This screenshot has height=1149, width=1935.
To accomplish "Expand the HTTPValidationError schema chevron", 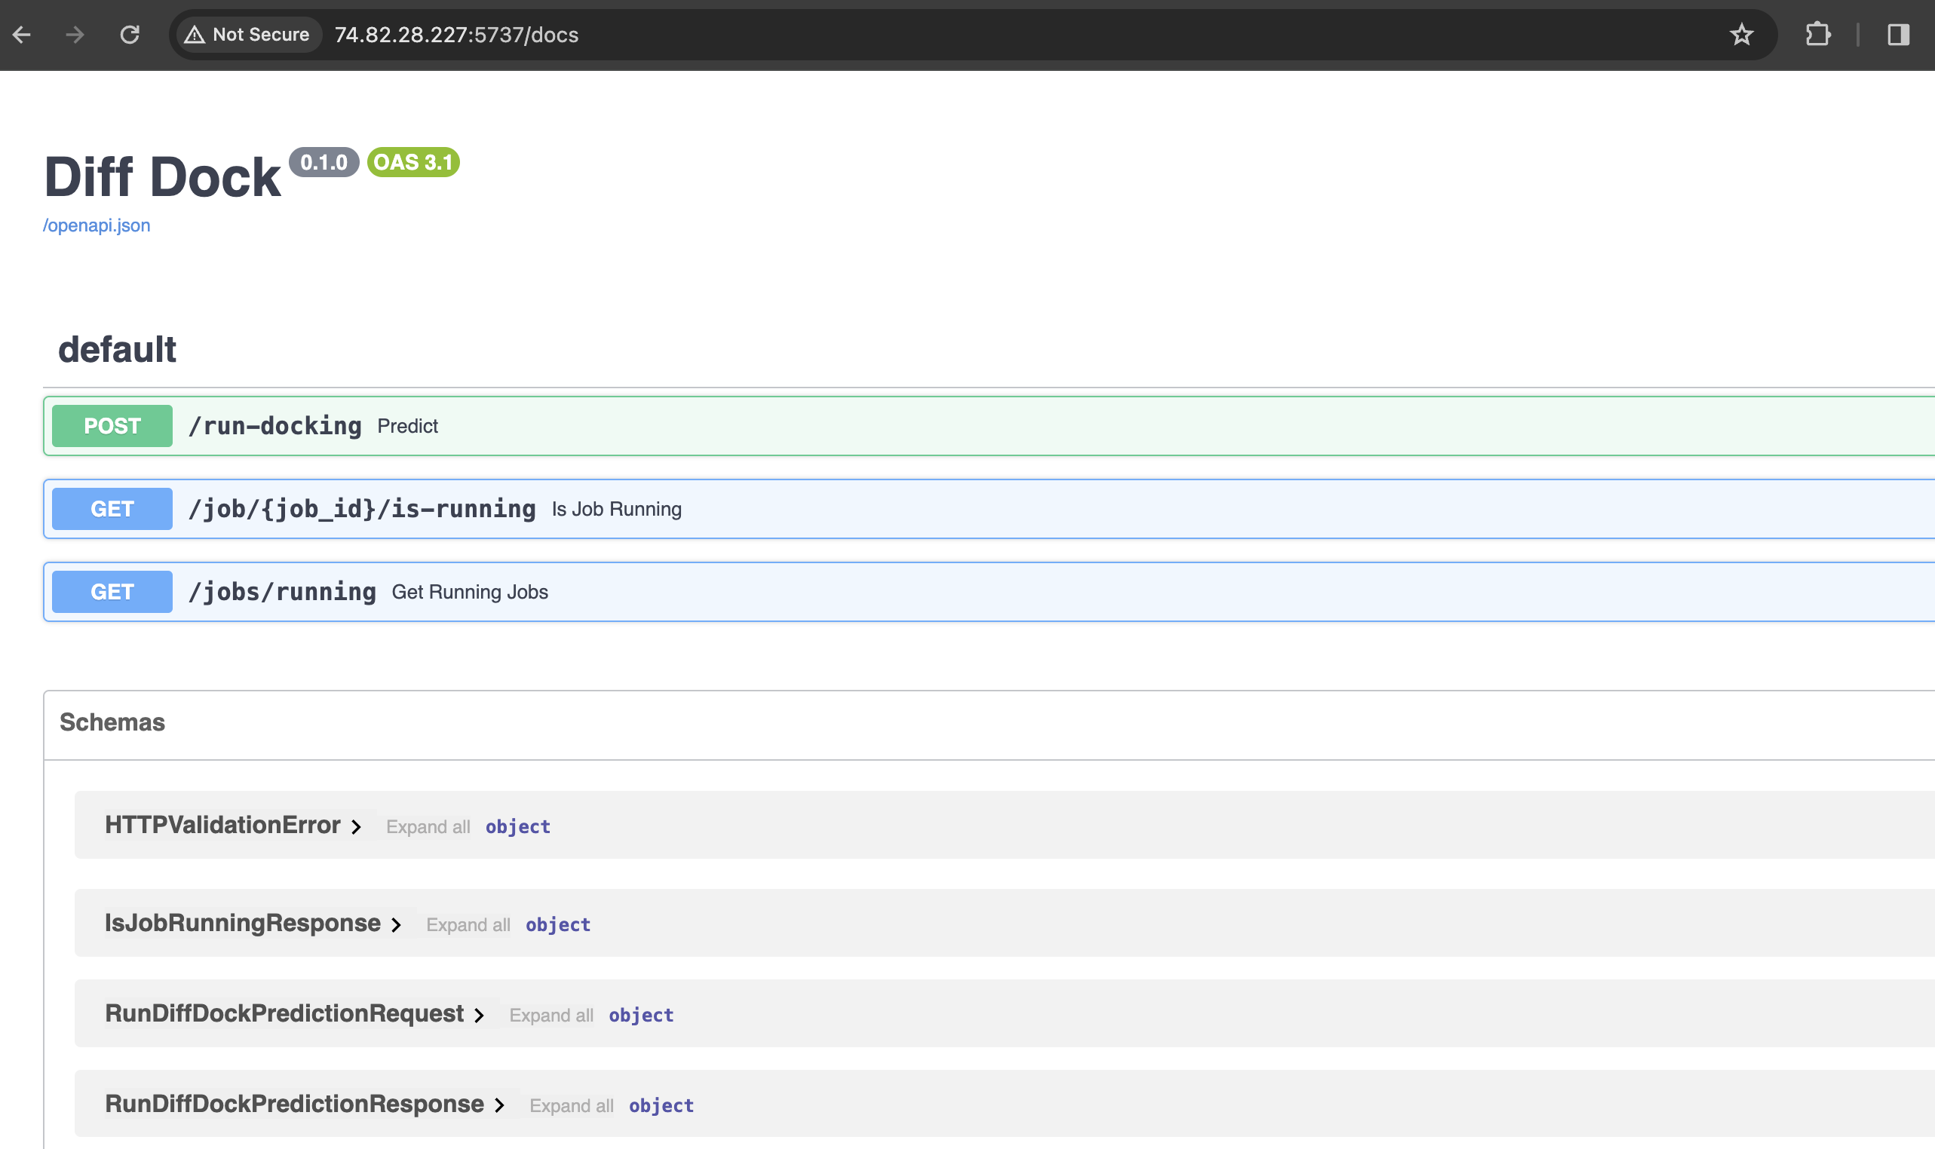I will [x=356, y=827].
